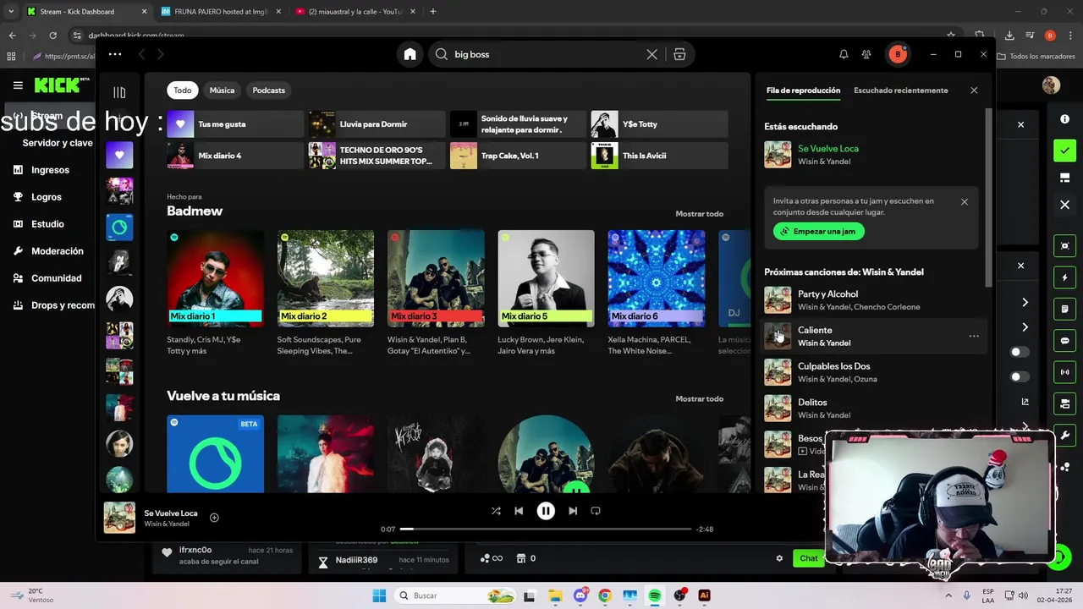Dismiss the jam invitation card

click(x=965, y=201)
